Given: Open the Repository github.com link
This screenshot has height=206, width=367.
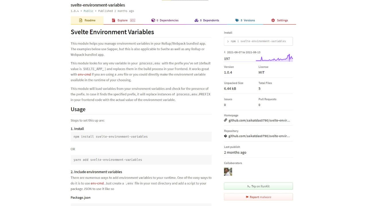Looking at the screenshot, I should pos(259,136).
